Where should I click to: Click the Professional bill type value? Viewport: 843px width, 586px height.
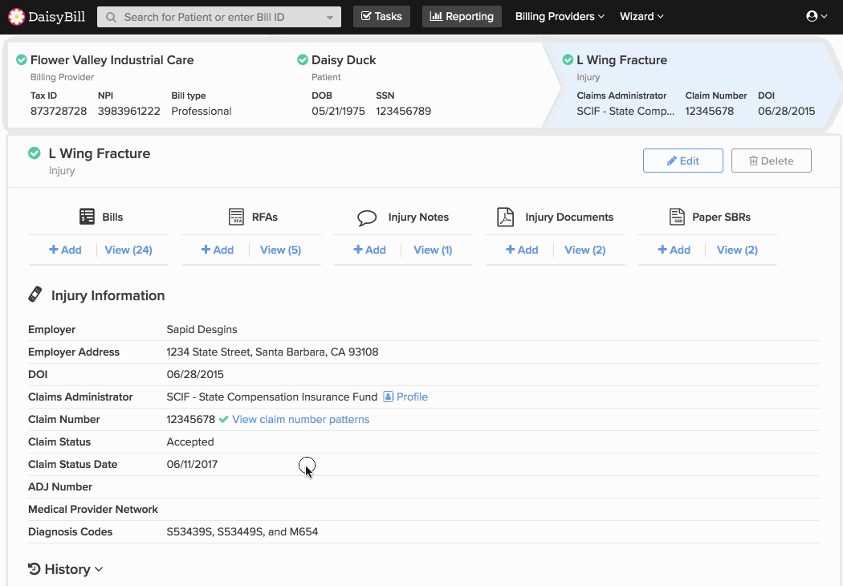[202, 112]
